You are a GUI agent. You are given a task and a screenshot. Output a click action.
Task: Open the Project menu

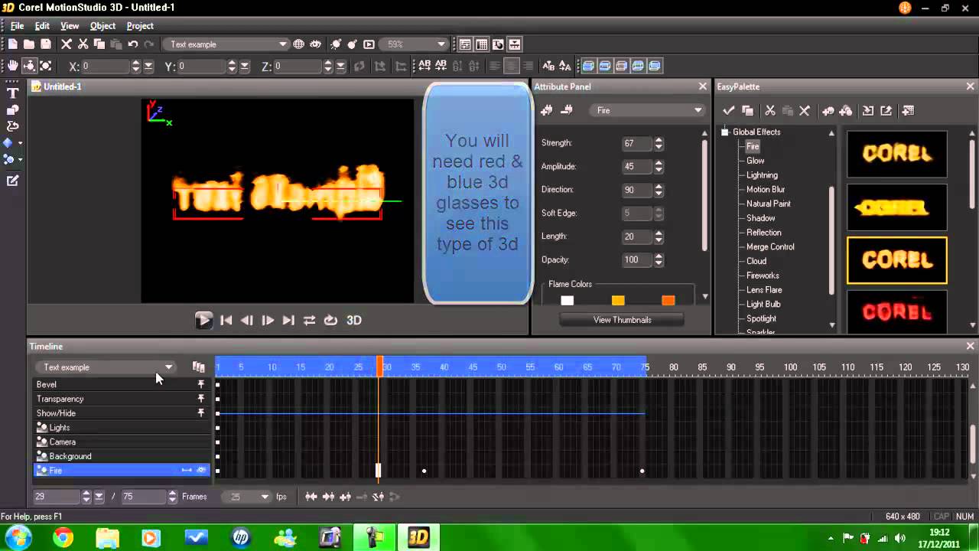[x=140, y=26]
